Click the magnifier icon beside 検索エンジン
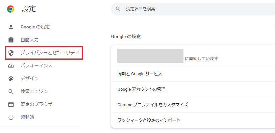The width and height of the screenshot is (275, 133). [x=11, y=92]
